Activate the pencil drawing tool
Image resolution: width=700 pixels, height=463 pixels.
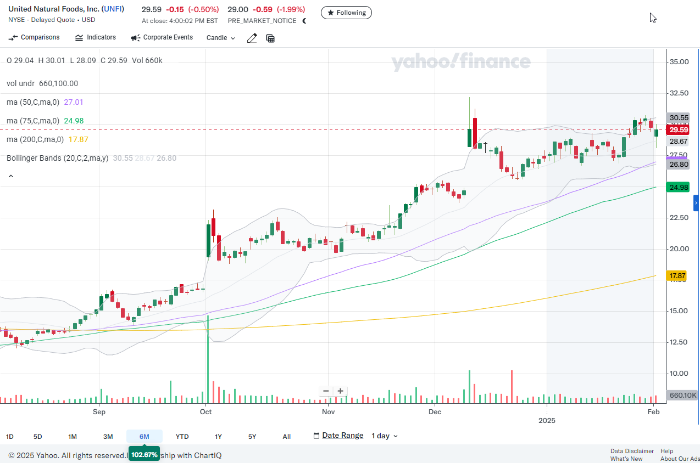pos(252,38)
